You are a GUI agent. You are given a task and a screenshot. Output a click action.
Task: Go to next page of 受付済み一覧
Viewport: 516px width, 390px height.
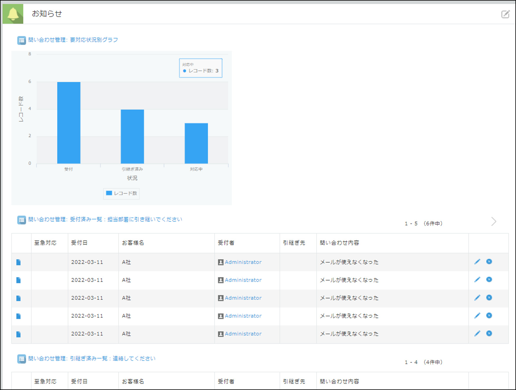tap(494, 221)
